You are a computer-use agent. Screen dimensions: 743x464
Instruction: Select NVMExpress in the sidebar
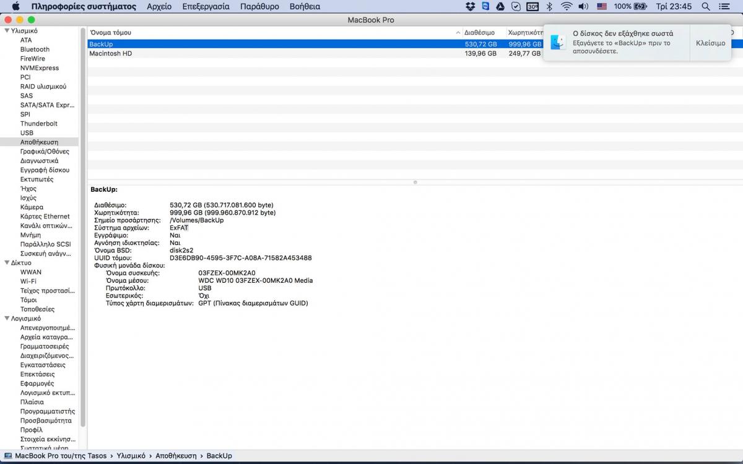point(40,67)
